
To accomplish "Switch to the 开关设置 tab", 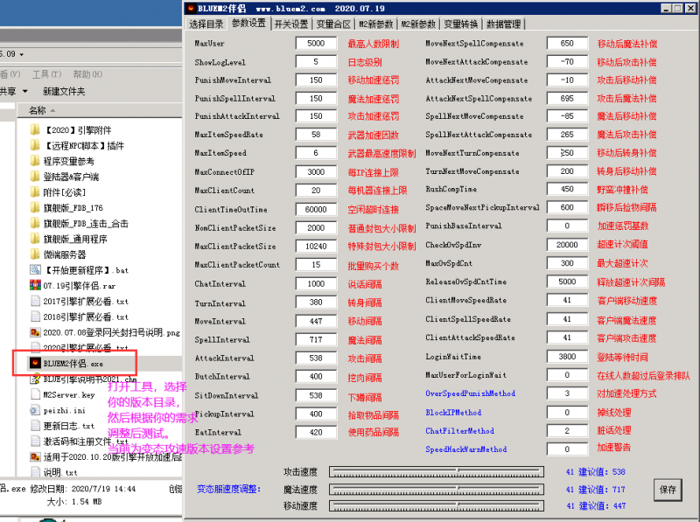I will tap(290, 24).
